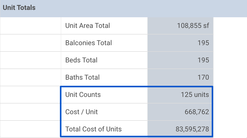The image size is (247, 138).
Task: Select the Beds Total label cell
Action: (x=104, y=60)
